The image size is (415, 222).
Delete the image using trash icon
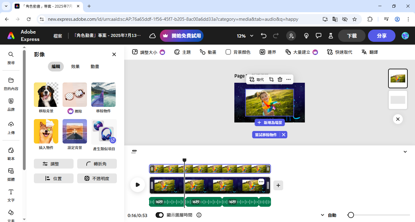coord(280,79)
